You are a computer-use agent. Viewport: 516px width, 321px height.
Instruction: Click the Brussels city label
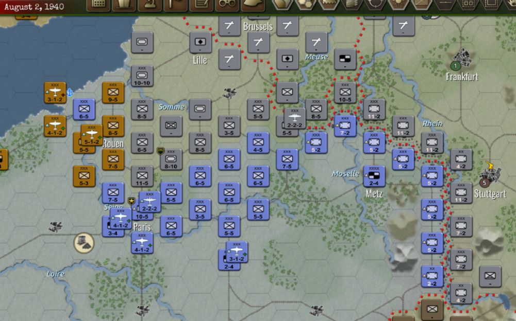(x=258, y=26)
